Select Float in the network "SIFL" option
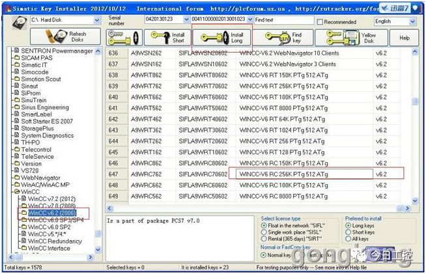This screenshot has width=426, height=274. [264, 225]
